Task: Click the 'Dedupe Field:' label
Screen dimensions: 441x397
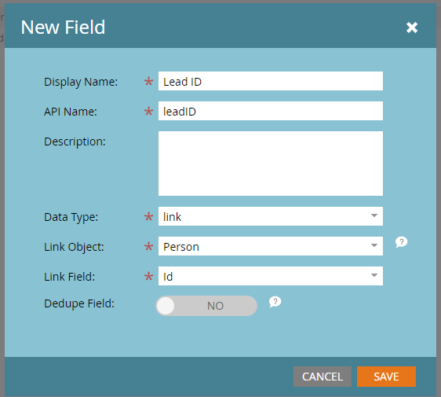Action: (x=79, y=303)
